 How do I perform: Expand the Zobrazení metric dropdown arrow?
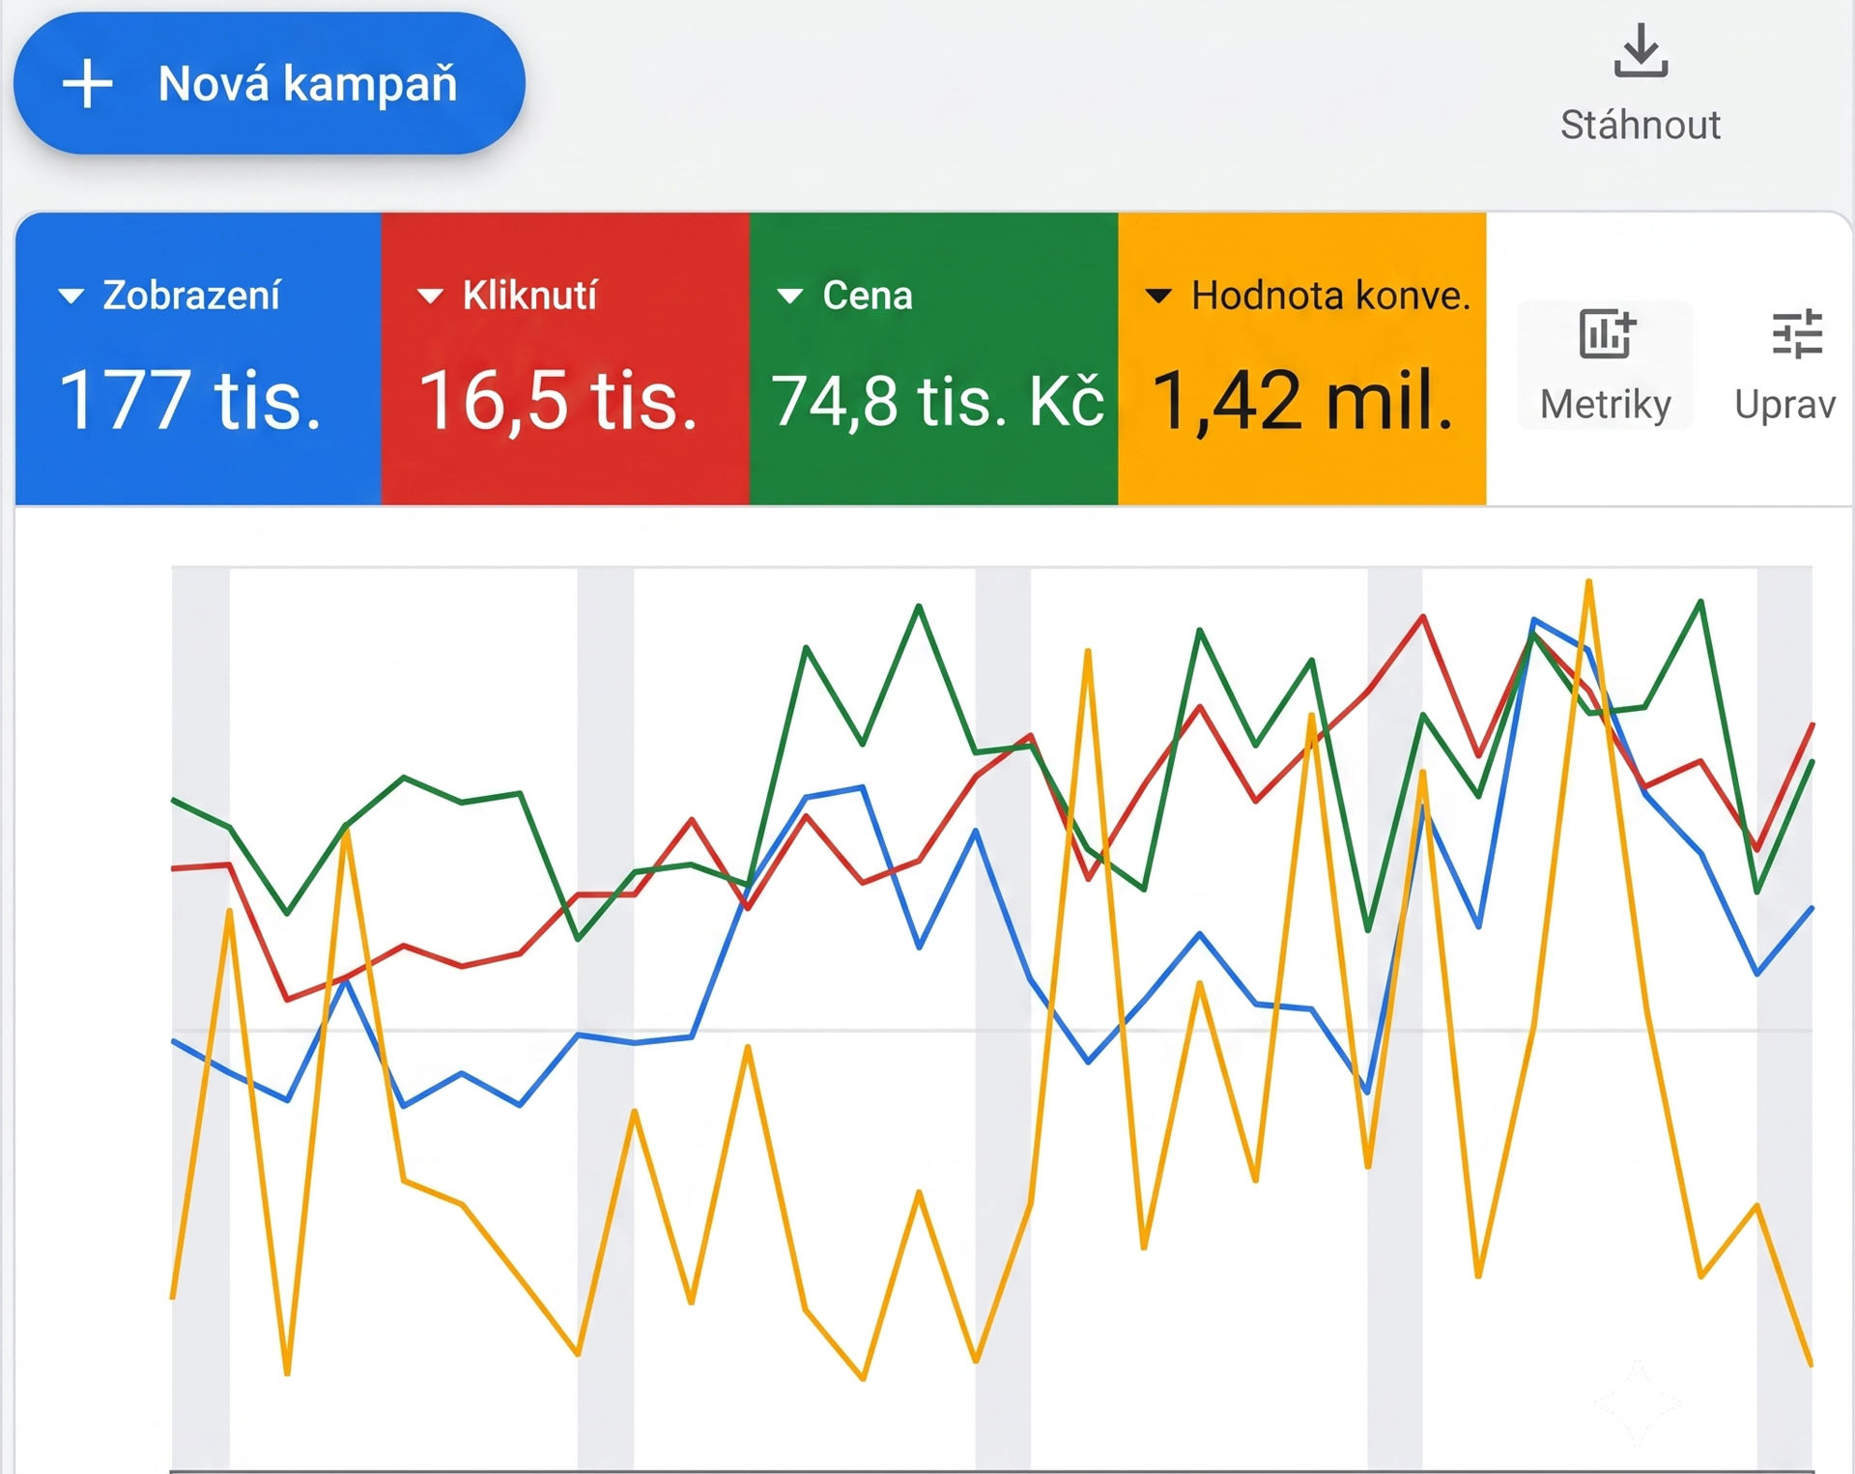pyautogui.click(x=71, y=296)
